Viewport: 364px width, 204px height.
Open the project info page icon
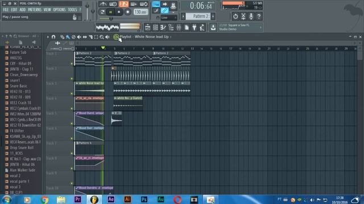pyautogui.click(x=187, y=28)
